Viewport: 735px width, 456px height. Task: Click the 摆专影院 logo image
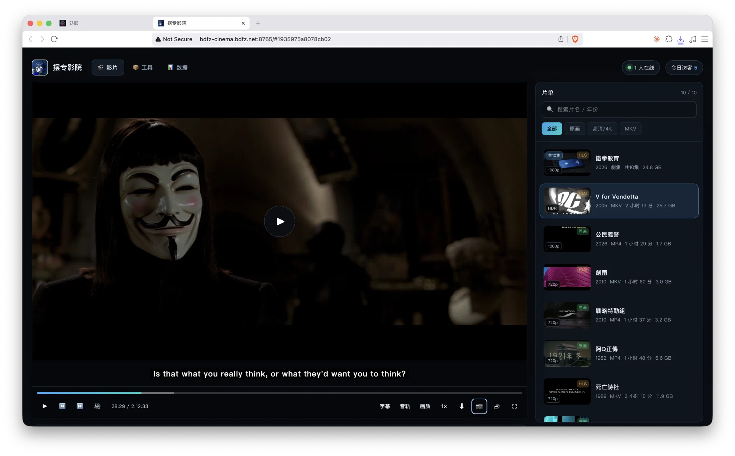point(40,68)
